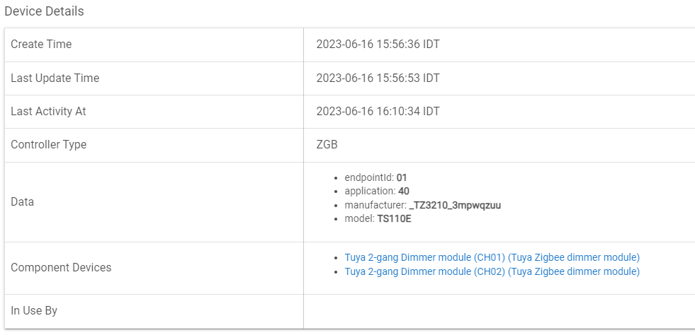Click the Last Update Time label
The height and width of the screenshot is (335, 695).
[x=55, y=78]
